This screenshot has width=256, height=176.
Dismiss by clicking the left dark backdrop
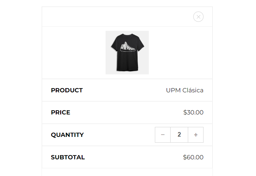tap(18, 88)
